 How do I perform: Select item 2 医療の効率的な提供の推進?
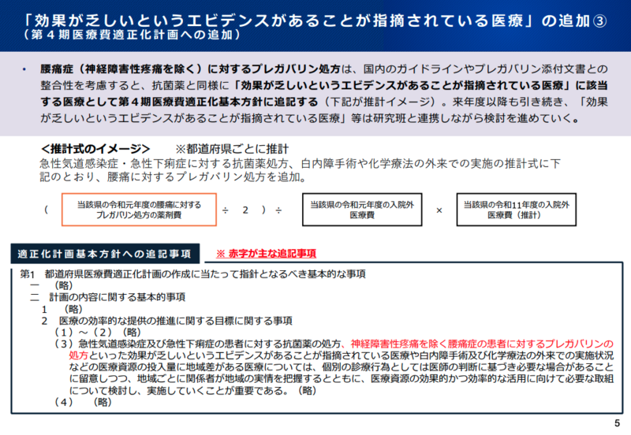click(166, 321)
